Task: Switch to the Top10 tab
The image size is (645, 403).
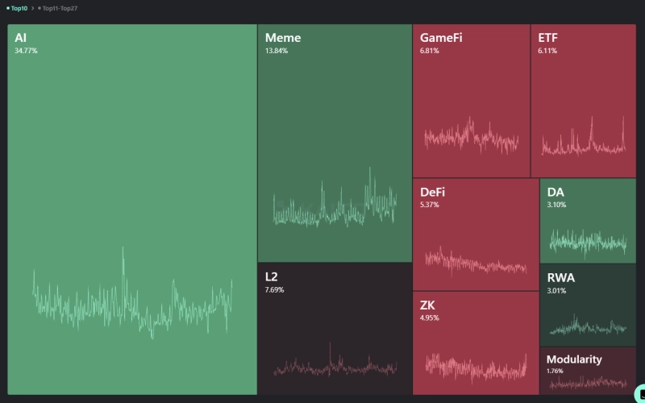Action: coord(19,8)
